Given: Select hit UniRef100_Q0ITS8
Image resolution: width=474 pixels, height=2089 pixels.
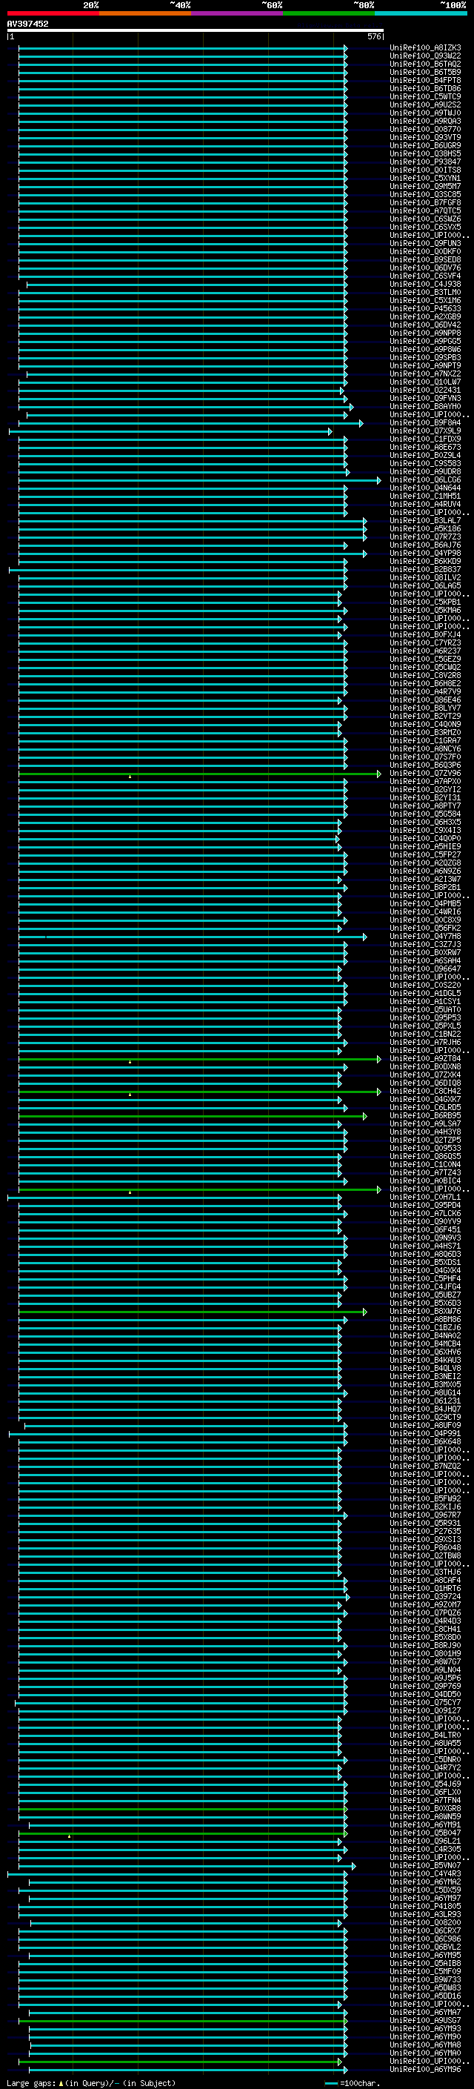Looking at the screenshot, I should pos(424,170).
